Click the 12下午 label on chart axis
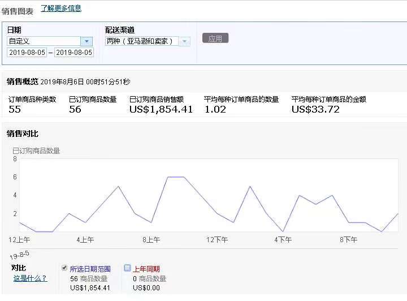This screenshot has height=301, width=407. [x=217, y=240]
